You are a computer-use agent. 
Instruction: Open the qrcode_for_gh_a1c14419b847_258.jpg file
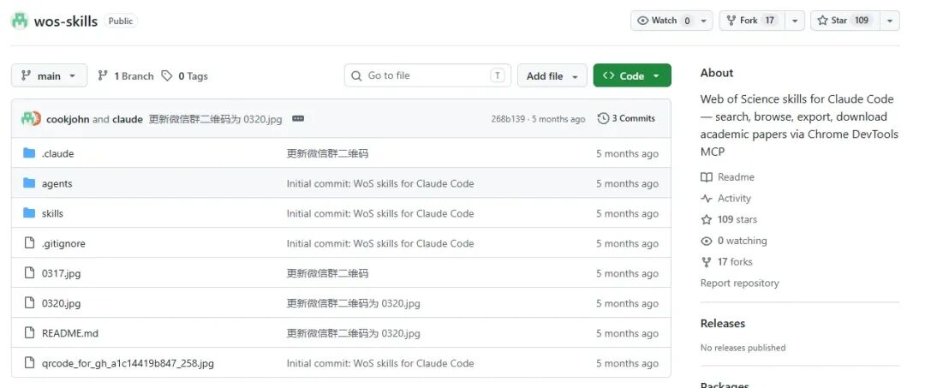tap(128, 363)
